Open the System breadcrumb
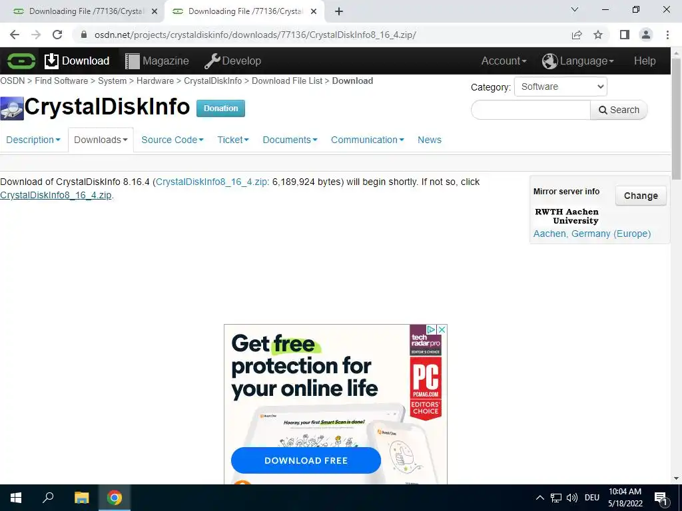The width and height of the screenshot is (682, 511). (112, 81)
